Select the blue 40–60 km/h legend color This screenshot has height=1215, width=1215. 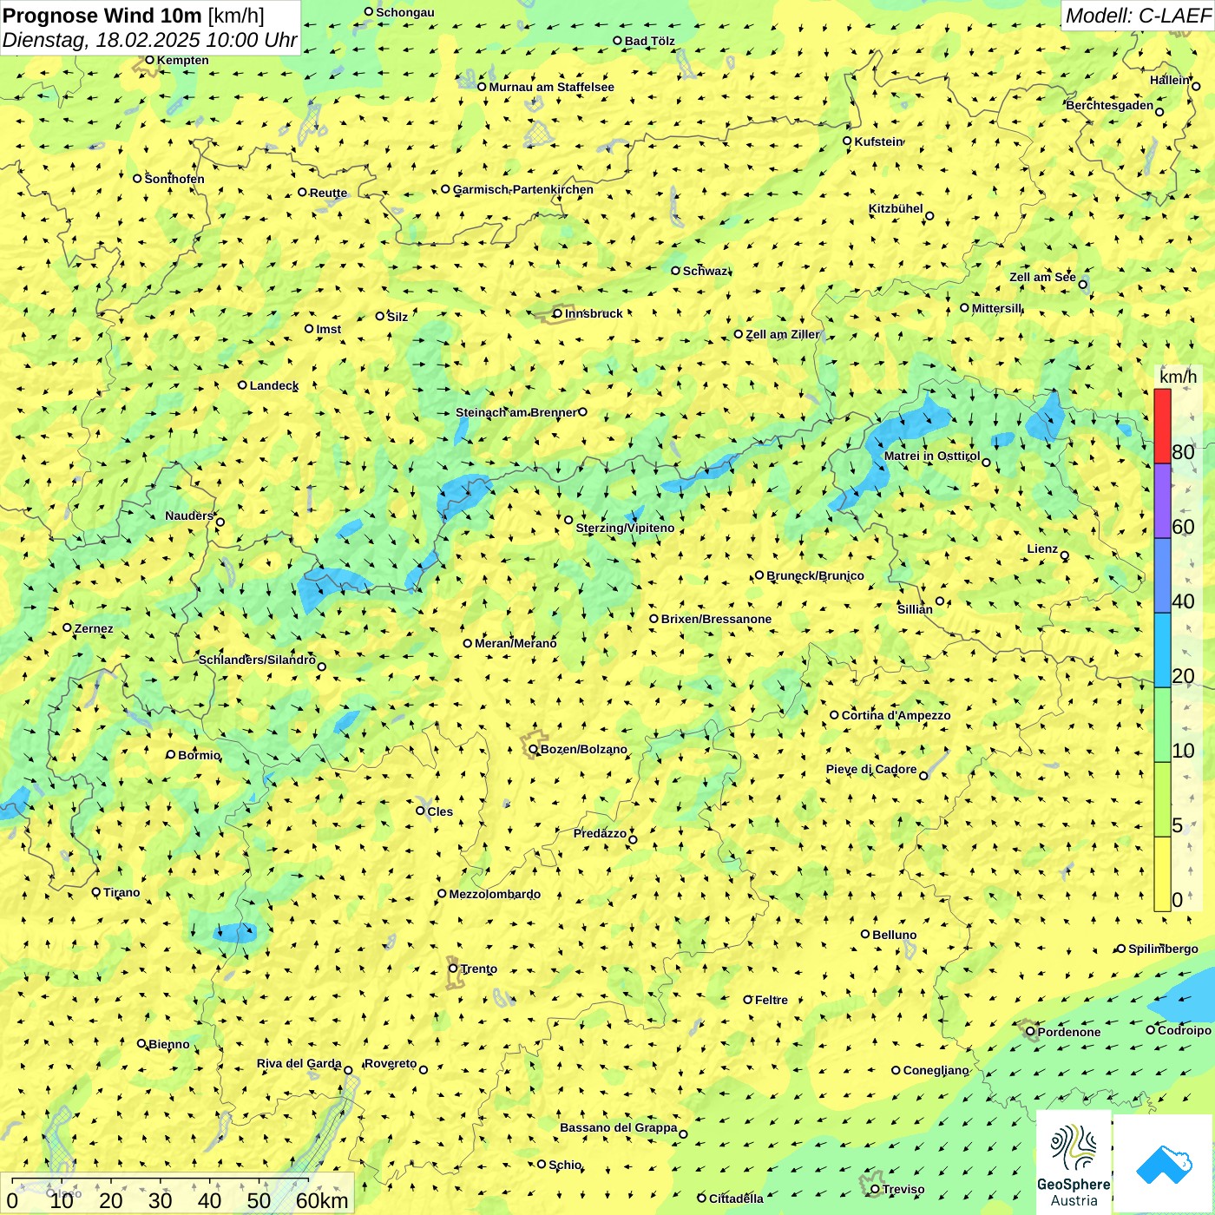click(1162, 575)
